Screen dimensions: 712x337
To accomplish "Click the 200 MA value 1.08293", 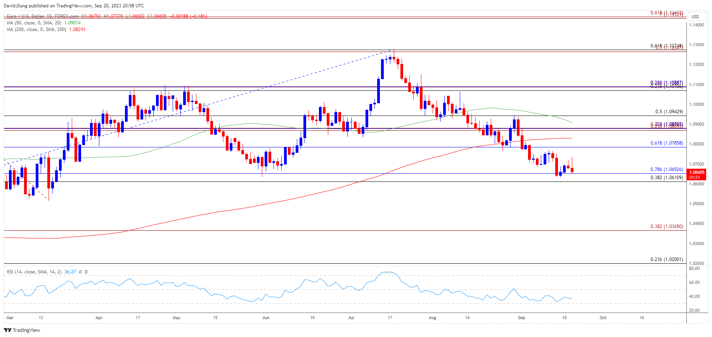I will 77,29.
